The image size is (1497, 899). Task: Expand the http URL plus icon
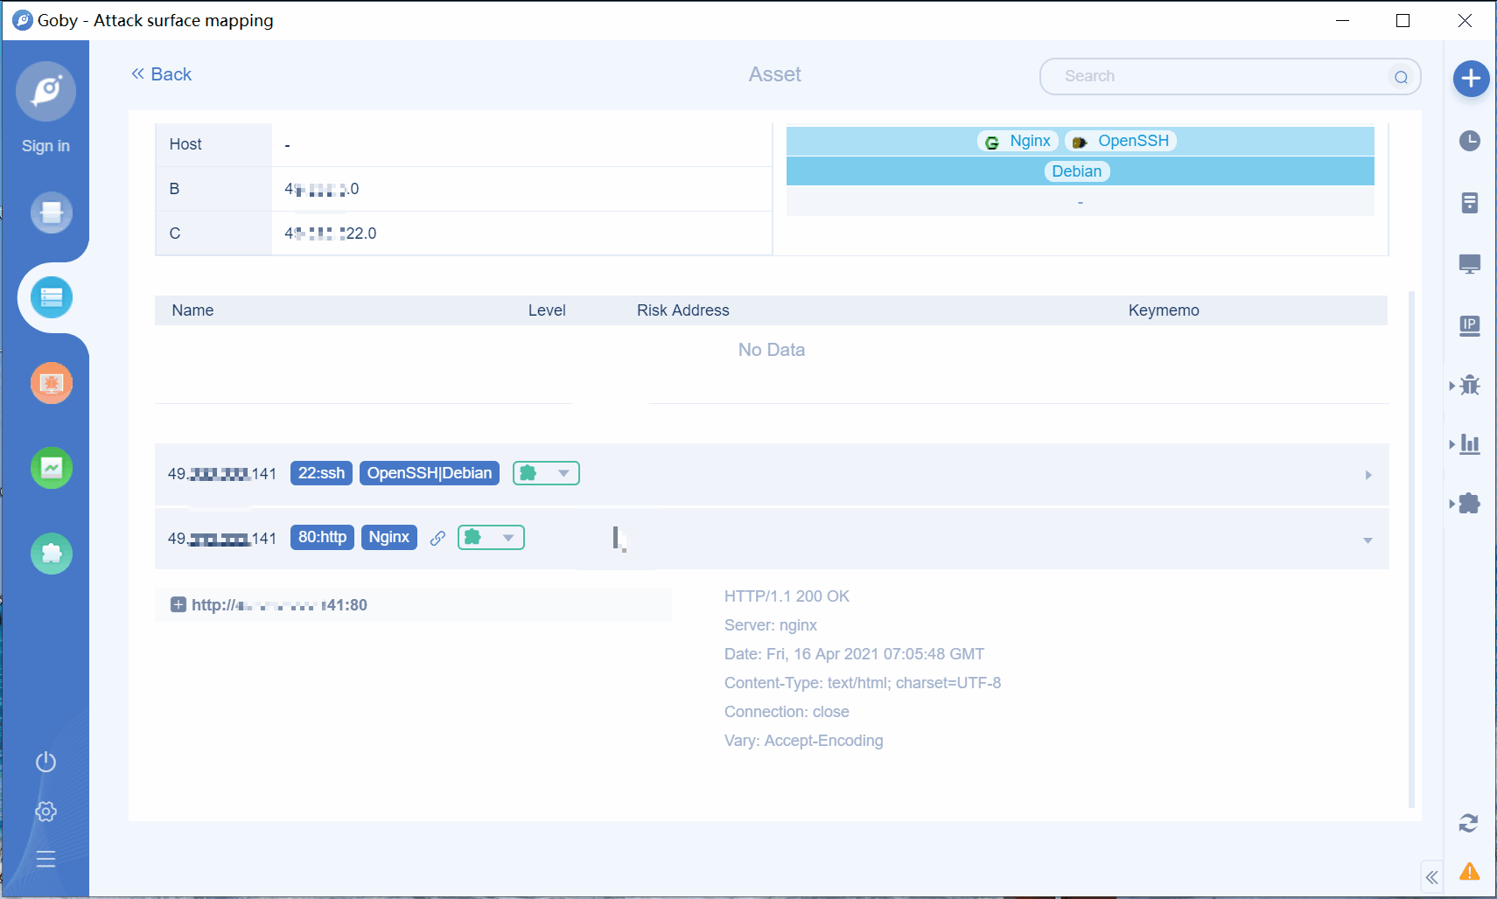tap(178, 604)
